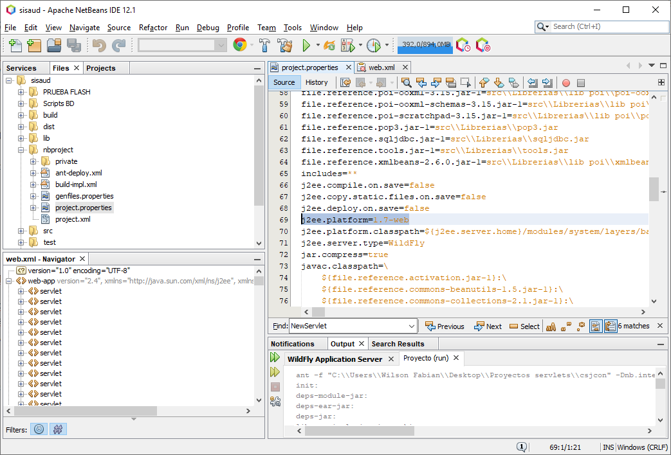Click the memory usage progress bar
This screenshot has height=455, width=671.
[x=425, y=45]
